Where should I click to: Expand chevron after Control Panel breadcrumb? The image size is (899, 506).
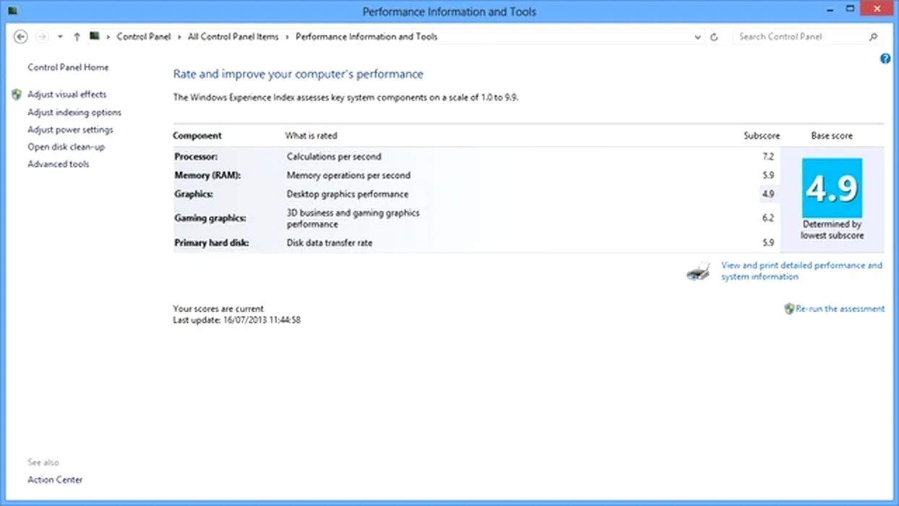pos(179,37)
